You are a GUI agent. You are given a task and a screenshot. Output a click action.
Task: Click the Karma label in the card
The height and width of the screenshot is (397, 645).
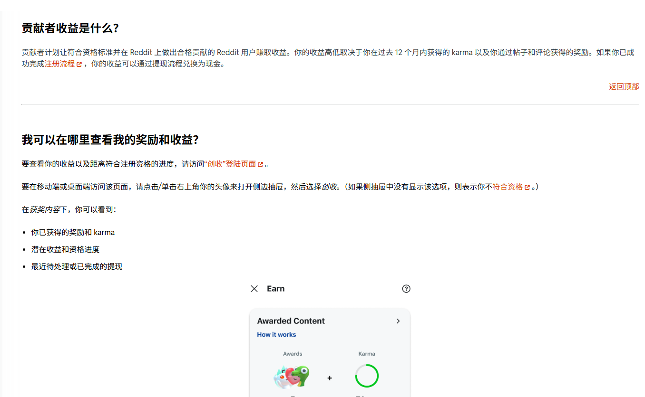[366, 353]
